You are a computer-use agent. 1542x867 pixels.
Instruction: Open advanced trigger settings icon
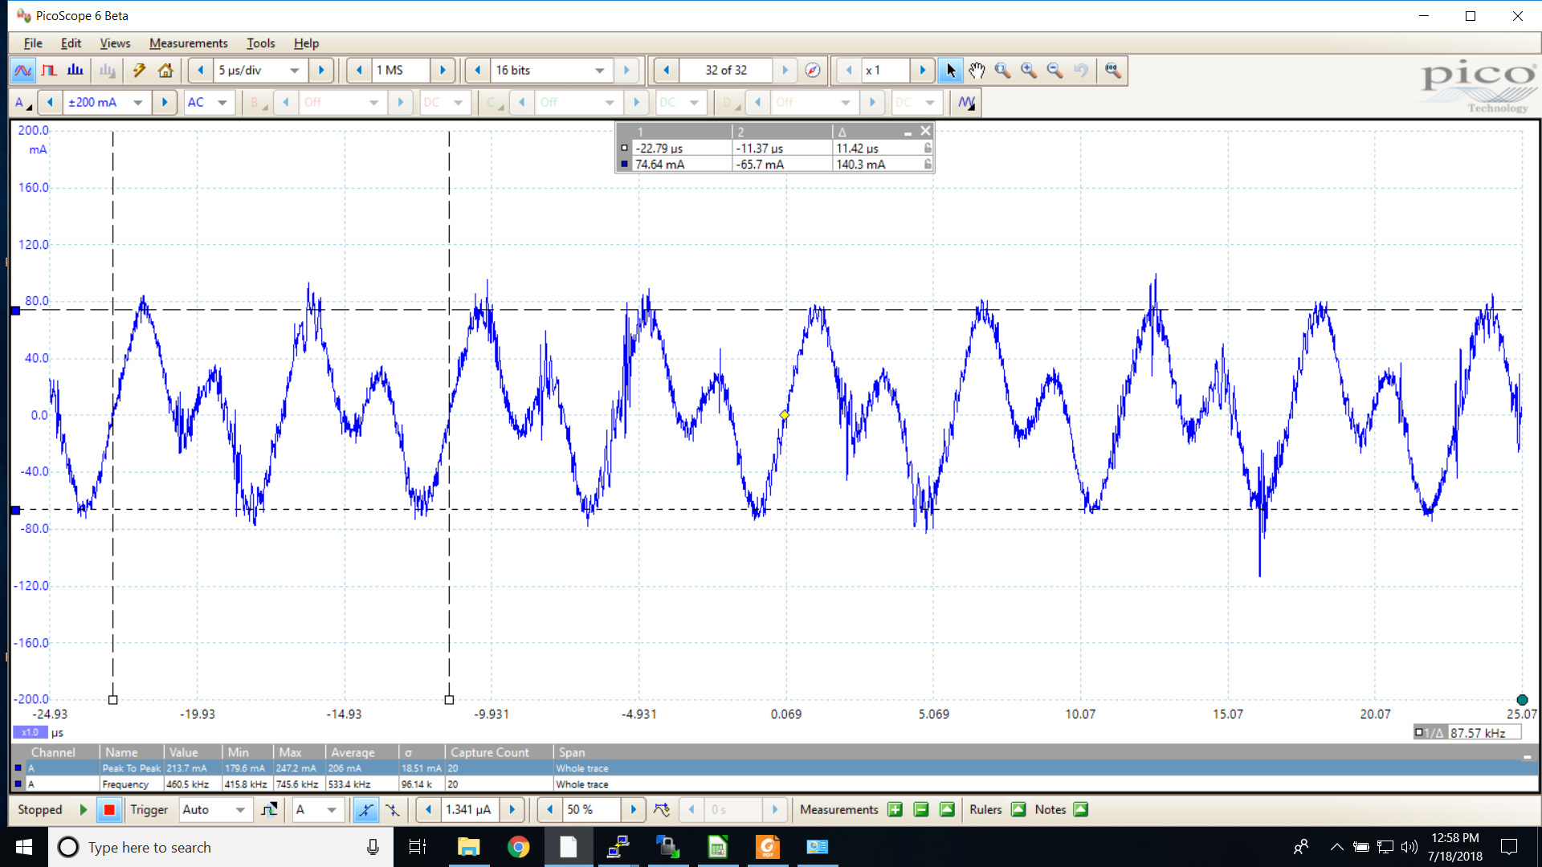coord(269,810)
